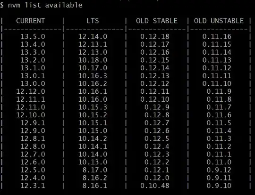
Task: Click version 12.3.1
Action: tap(33, 186)
